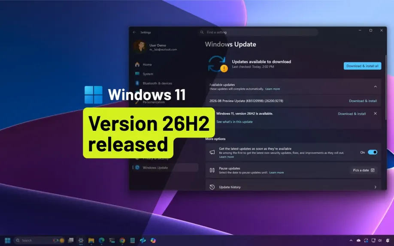
Task: Click the System monitor icon in the sidebar
Action: [x=137, y=74]
